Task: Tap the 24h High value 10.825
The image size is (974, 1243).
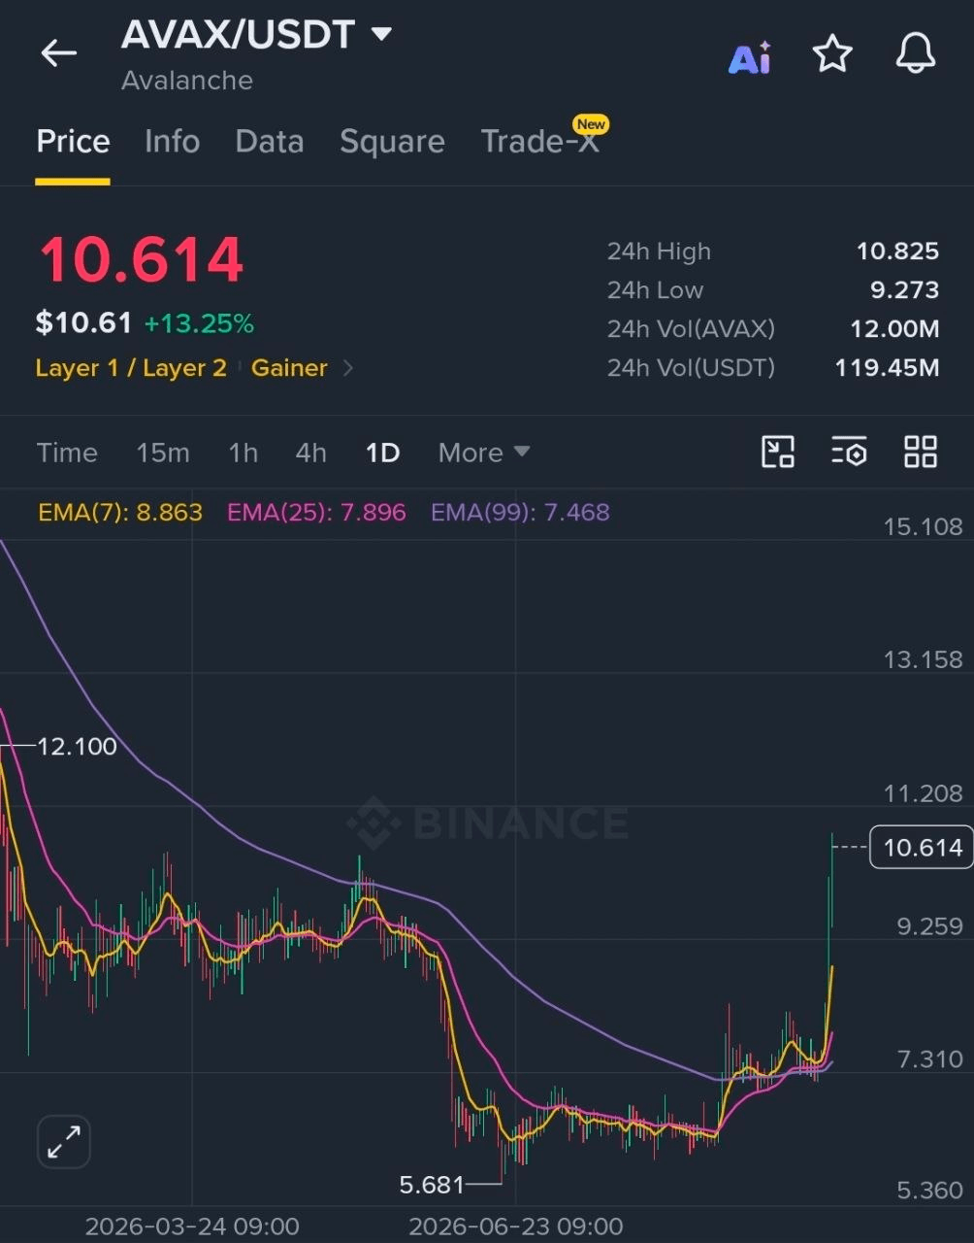Action: pyautogui.click(x=897, y=252)
